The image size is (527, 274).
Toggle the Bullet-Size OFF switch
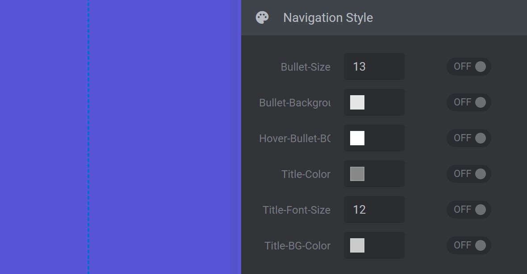tap(468, 67)
